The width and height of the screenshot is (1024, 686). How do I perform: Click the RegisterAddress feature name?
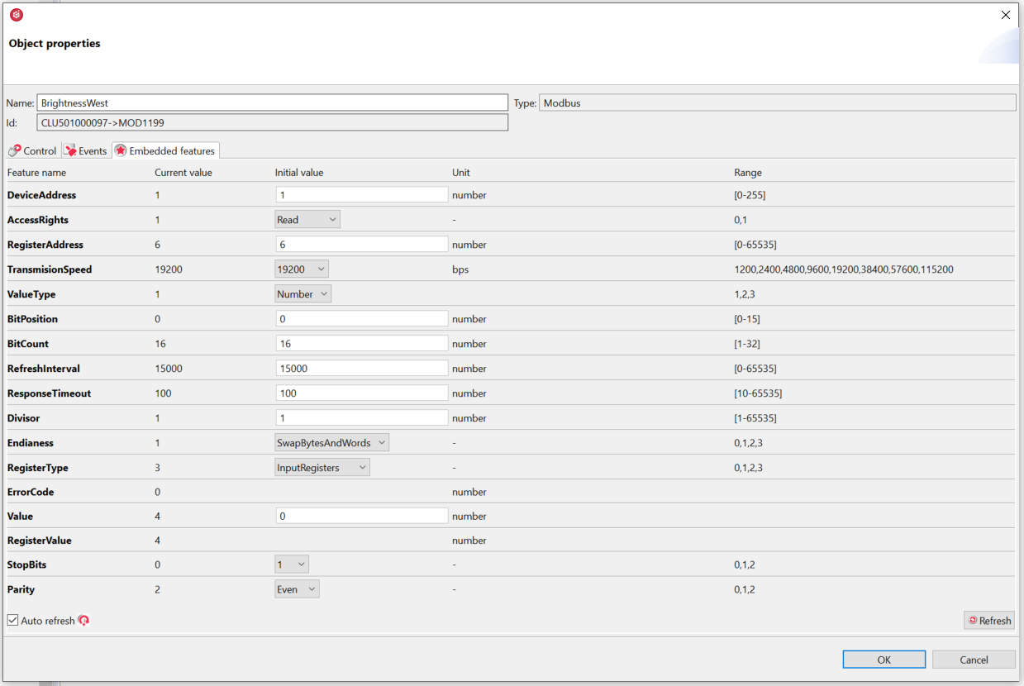pos(45,245)
